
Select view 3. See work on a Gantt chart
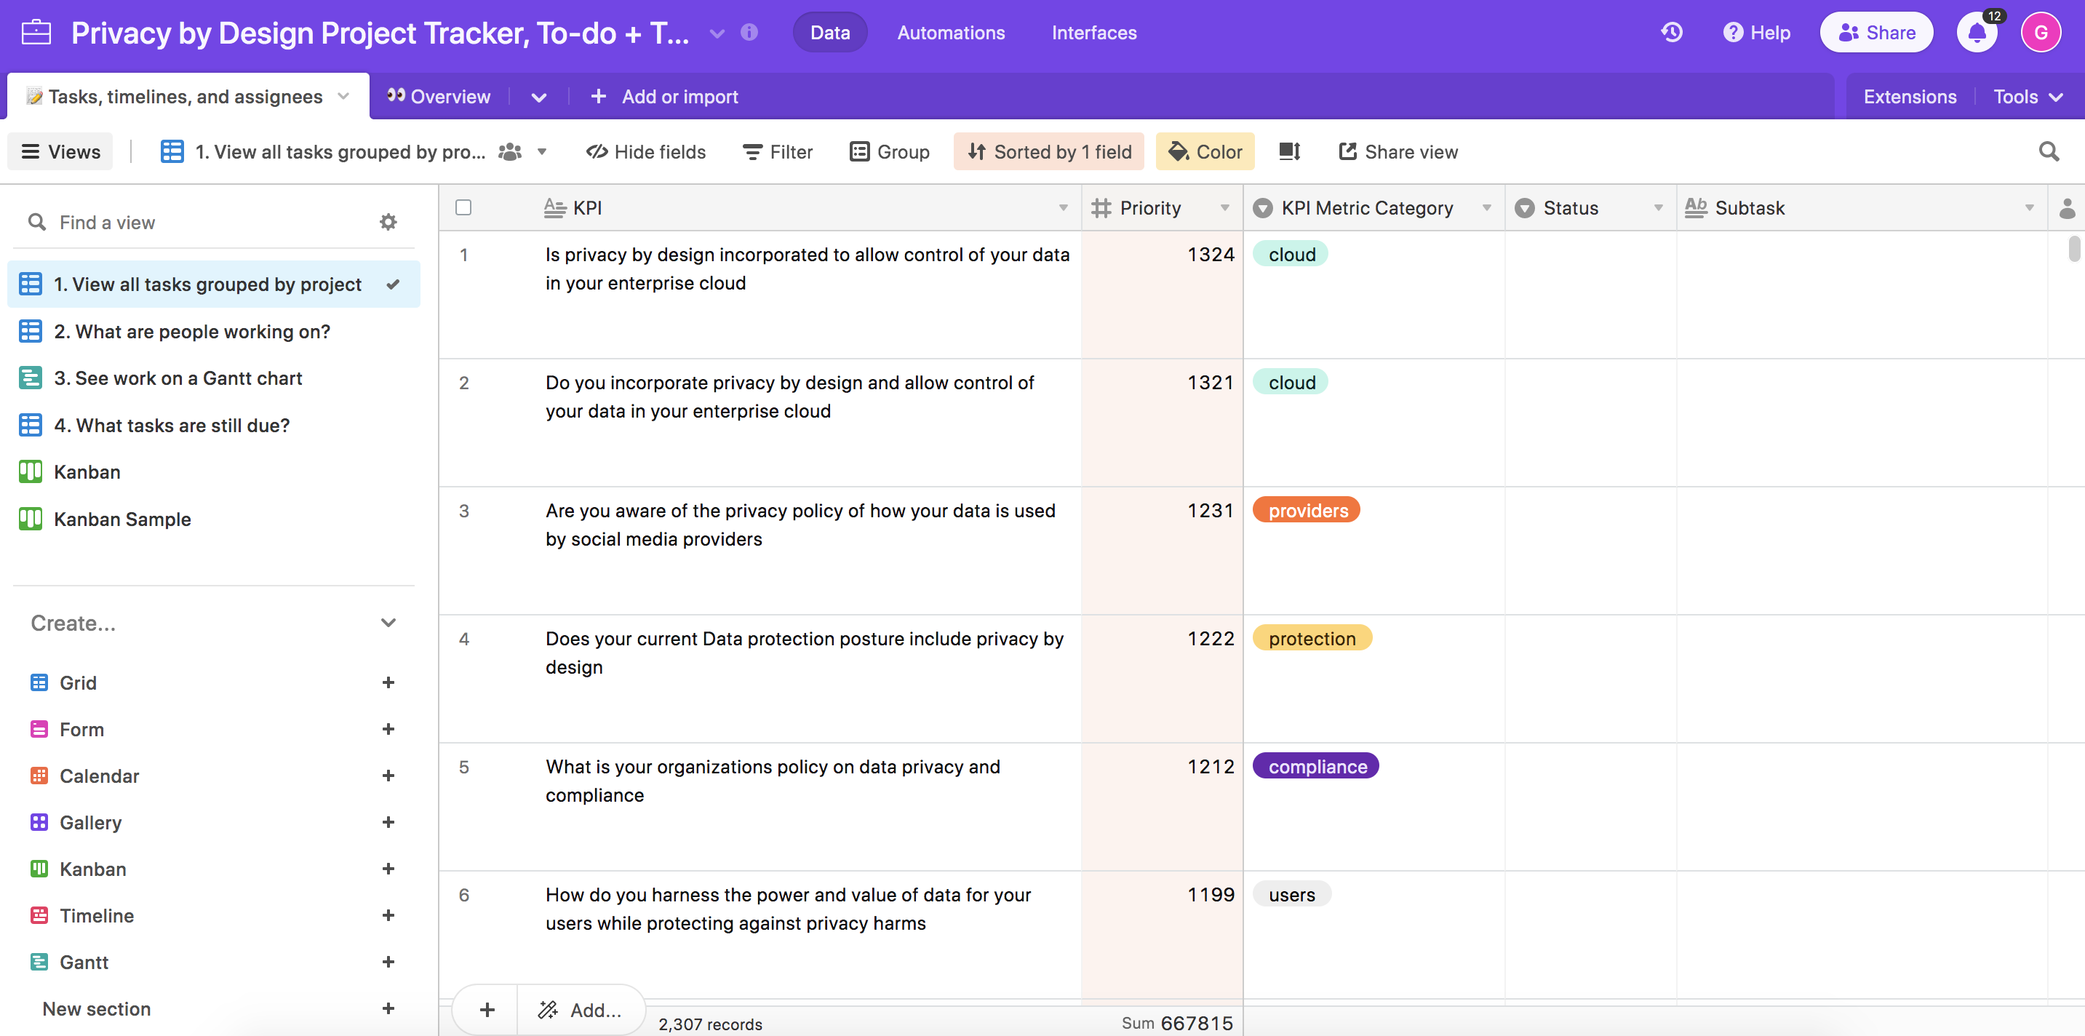pos(214,378)
